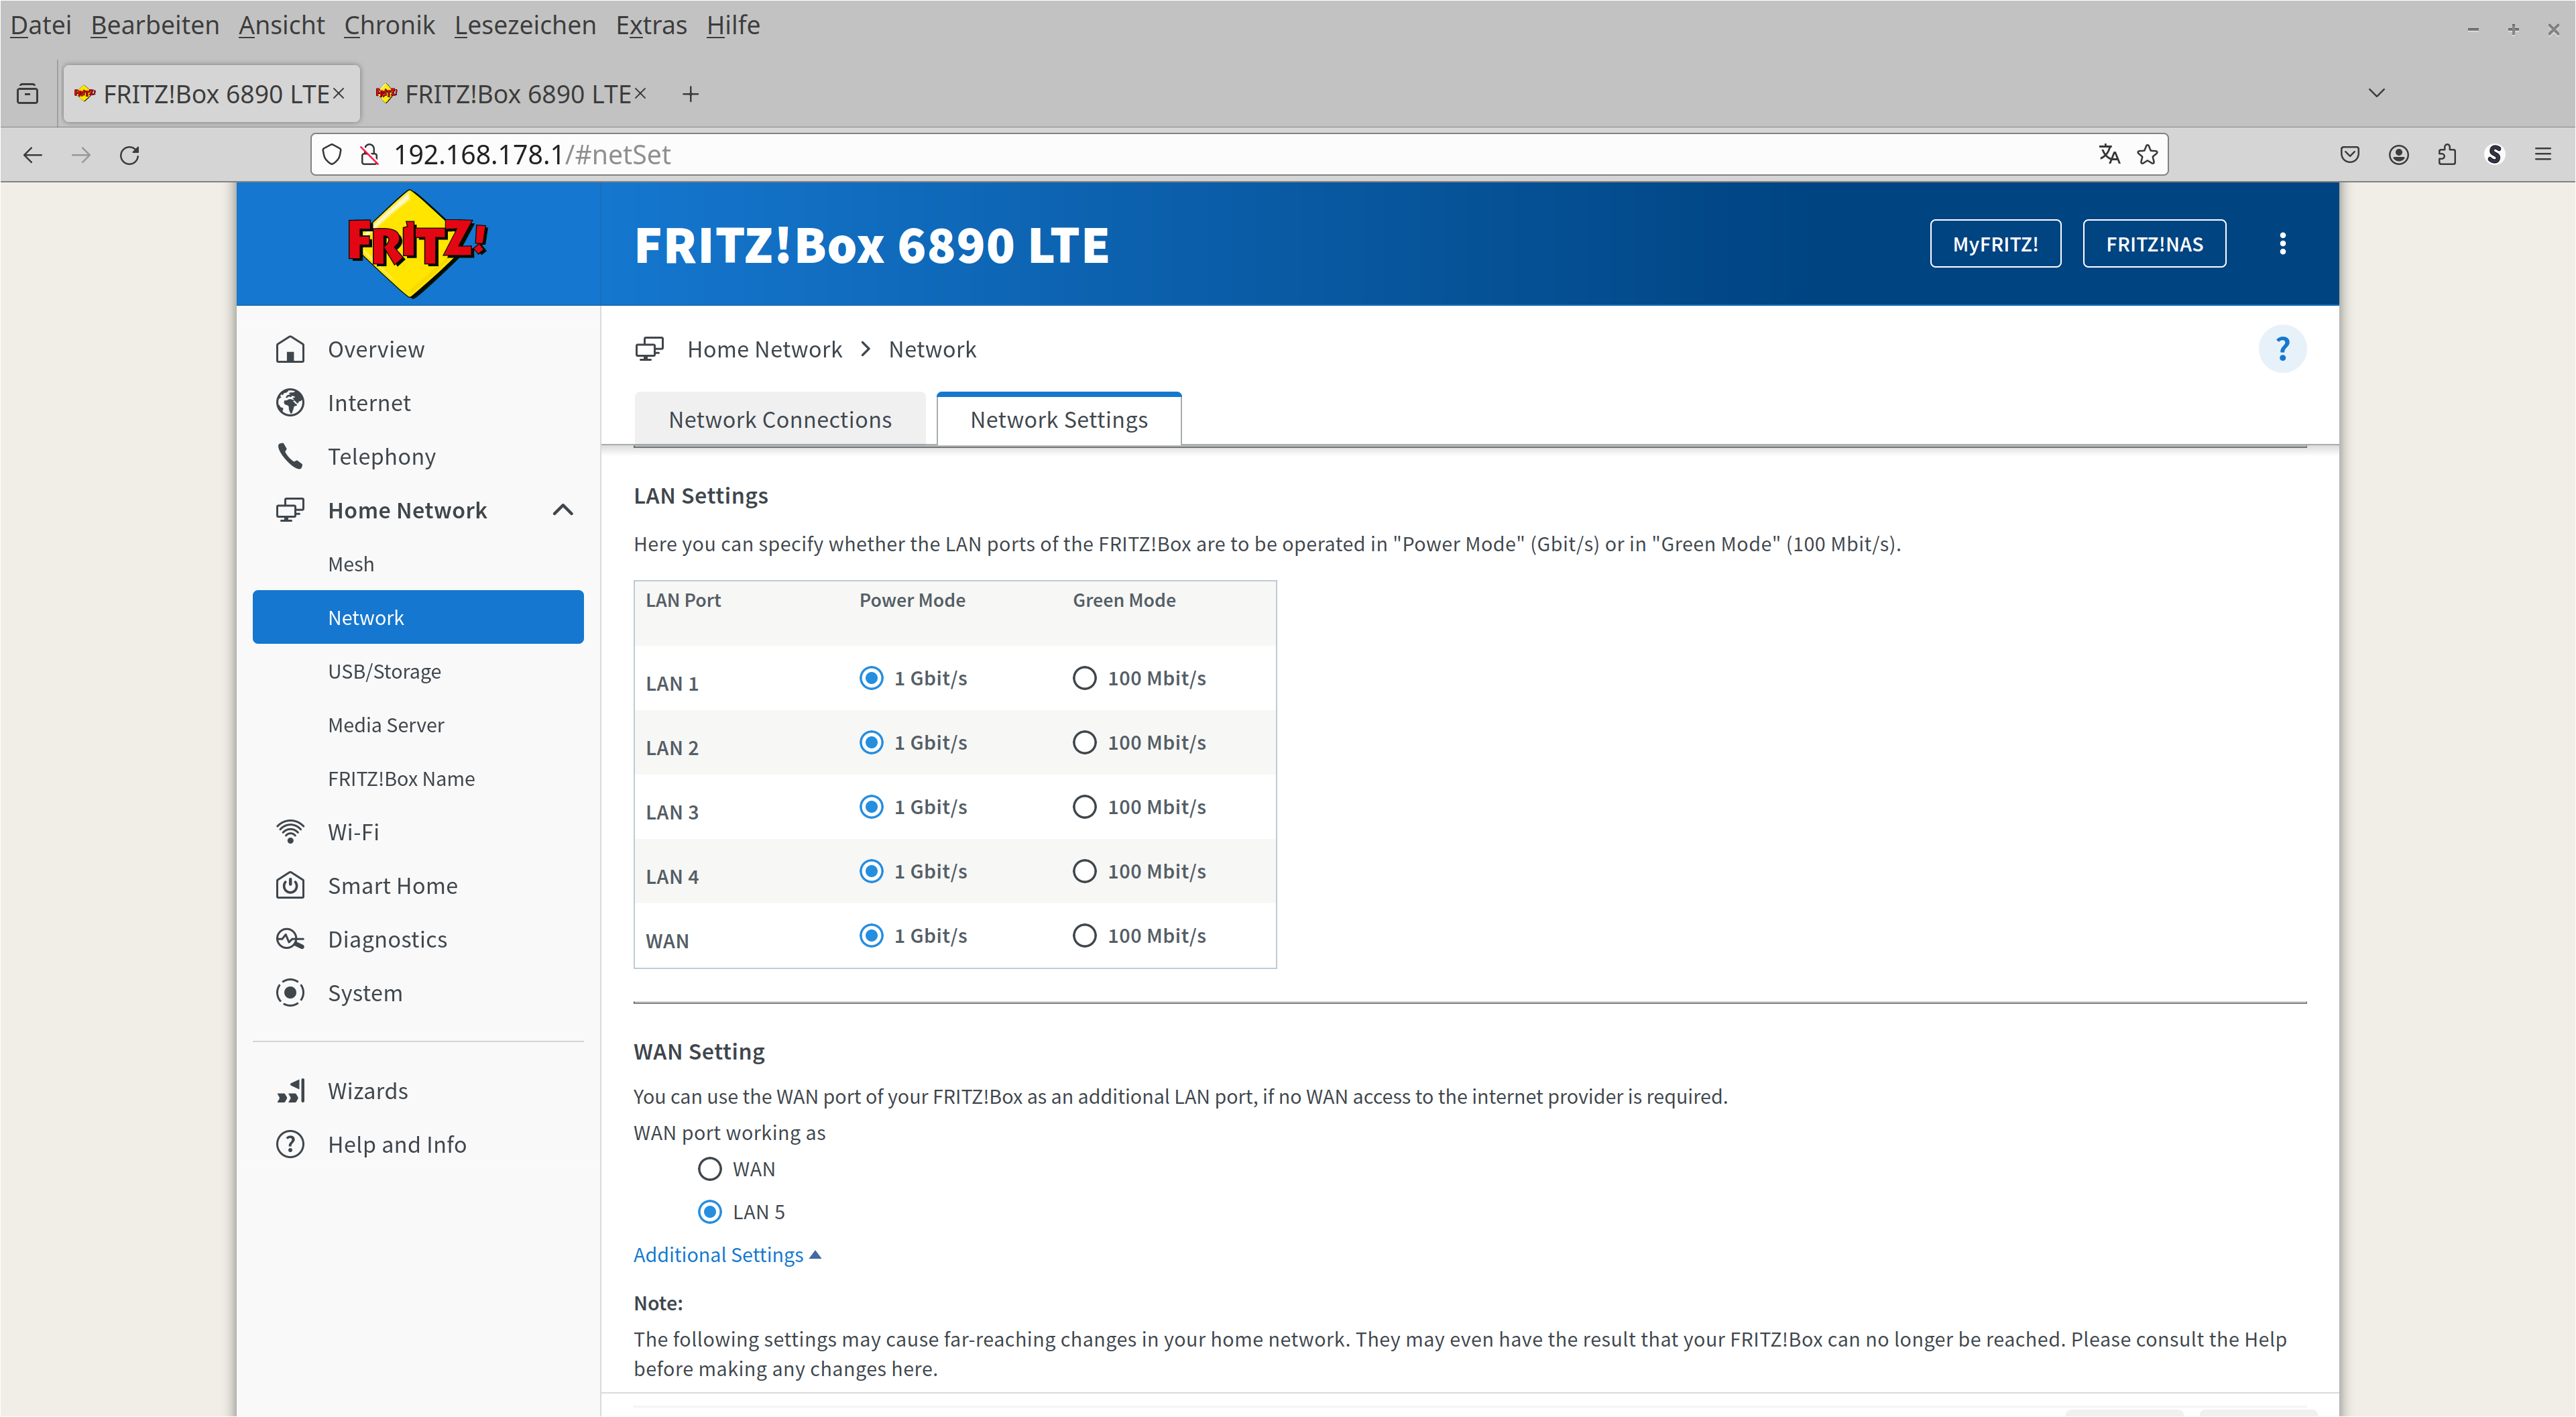Set LAN 4 to 100 Mbit/s
Screen dimensions: 2576x1417
coord(1084,871)
